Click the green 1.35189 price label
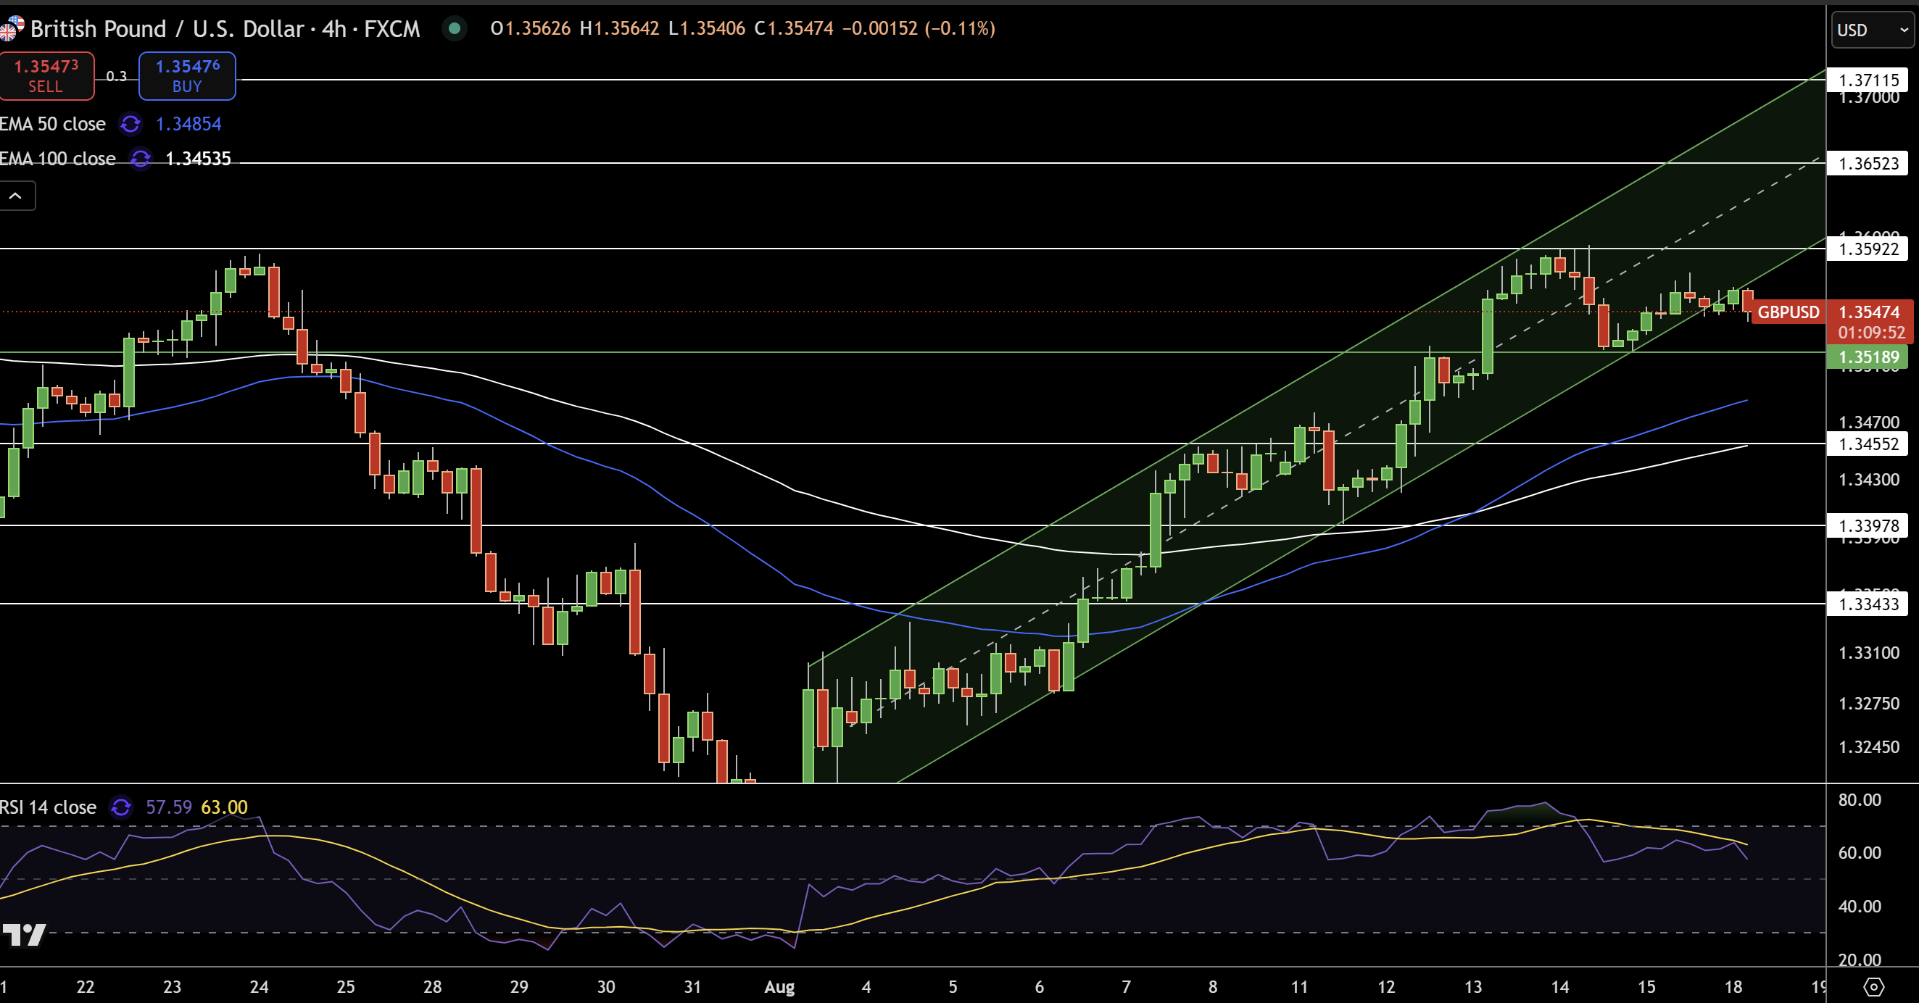Image resolution: width=1919 pixels, height=1003 pixels. [1868, 357]
